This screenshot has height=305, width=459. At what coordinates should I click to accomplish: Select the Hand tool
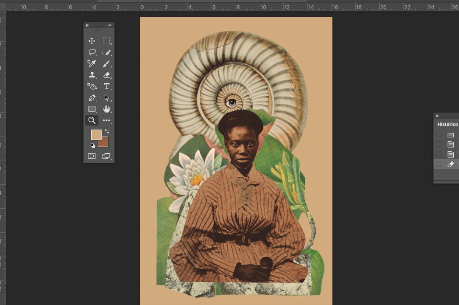106,109
